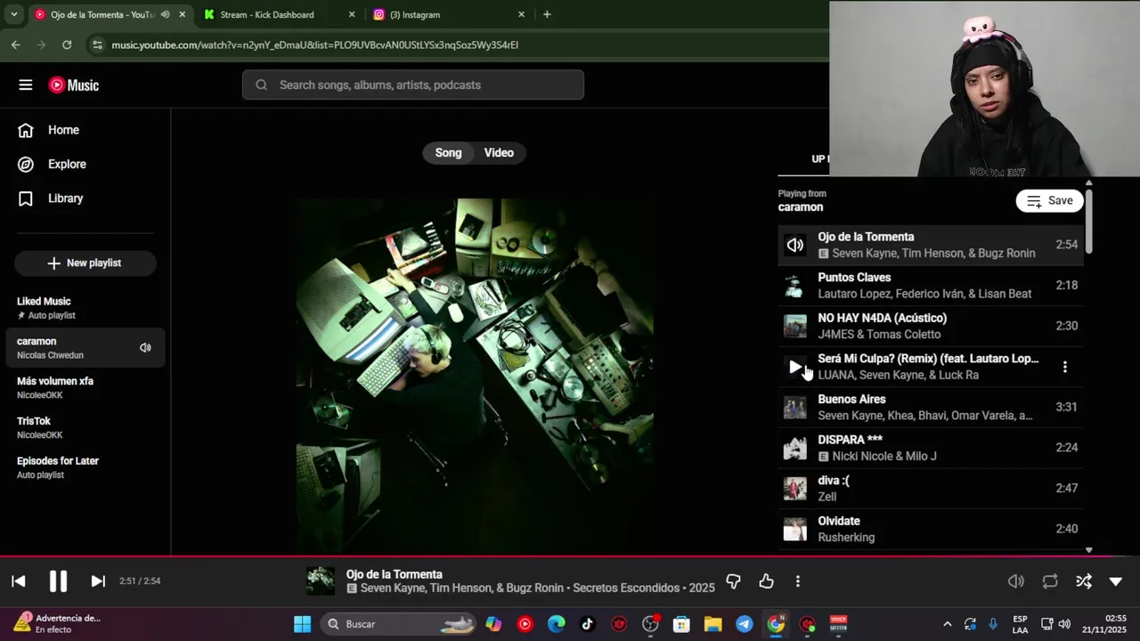Click the player volume icon
Screen dimensions: 1140x641
click(1016, 581)
